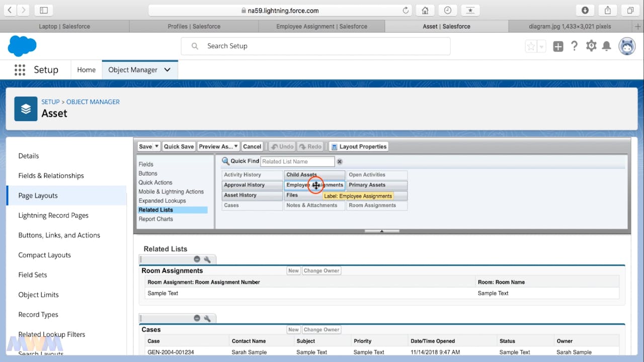Open the notifications bell

(x=607, y=46)
